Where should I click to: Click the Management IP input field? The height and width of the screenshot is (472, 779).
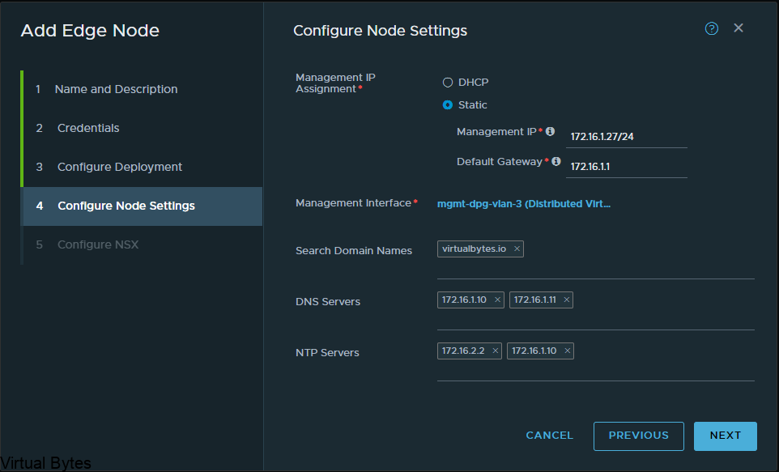coord(627,137)
